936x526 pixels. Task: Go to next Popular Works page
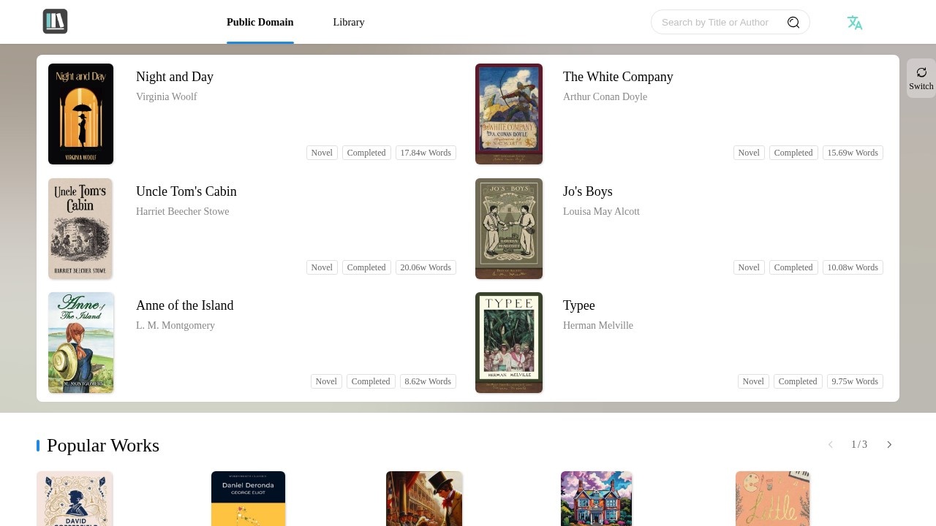(889, 445)
